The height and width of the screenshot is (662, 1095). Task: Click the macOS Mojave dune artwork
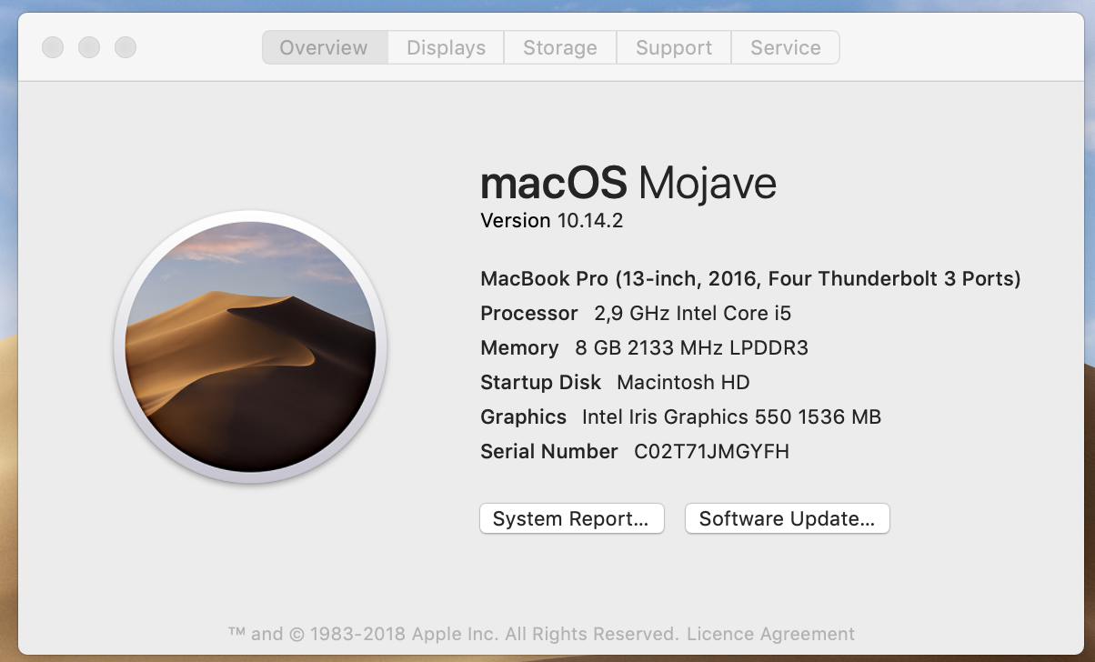click(x=252, y=348)
